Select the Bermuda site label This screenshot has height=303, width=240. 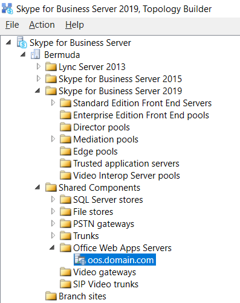[x=62, y=55]
